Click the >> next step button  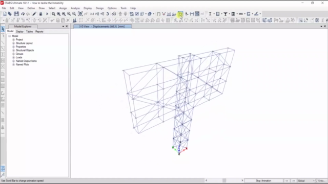tap(294, 180)
